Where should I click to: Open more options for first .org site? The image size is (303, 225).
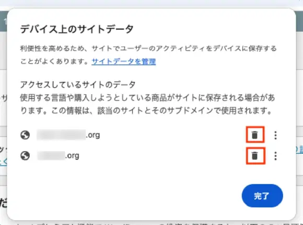click(275, 135)
